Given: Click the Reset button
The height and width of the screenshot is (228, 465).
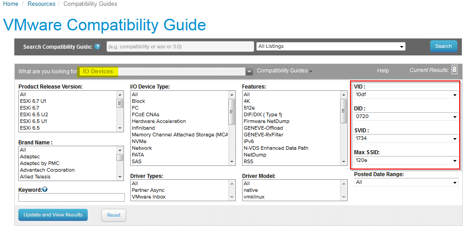Looking at the screenshot, I should pyautogui.click(x=114, y=215).
